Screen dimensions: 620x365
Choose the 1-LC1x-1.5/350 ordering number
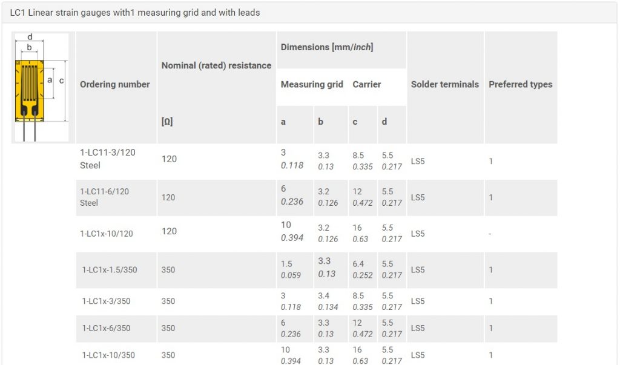[x=110, y=270]
